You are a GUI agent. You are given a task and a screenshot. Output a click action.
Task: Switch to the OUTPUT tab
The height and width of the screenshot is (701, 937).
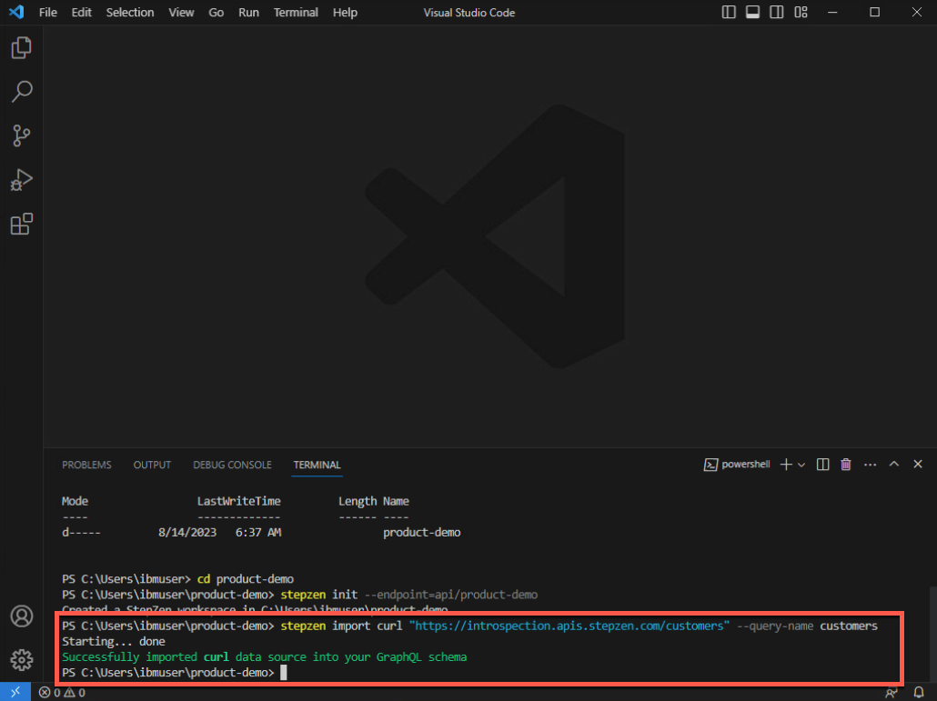pos(152,465)
